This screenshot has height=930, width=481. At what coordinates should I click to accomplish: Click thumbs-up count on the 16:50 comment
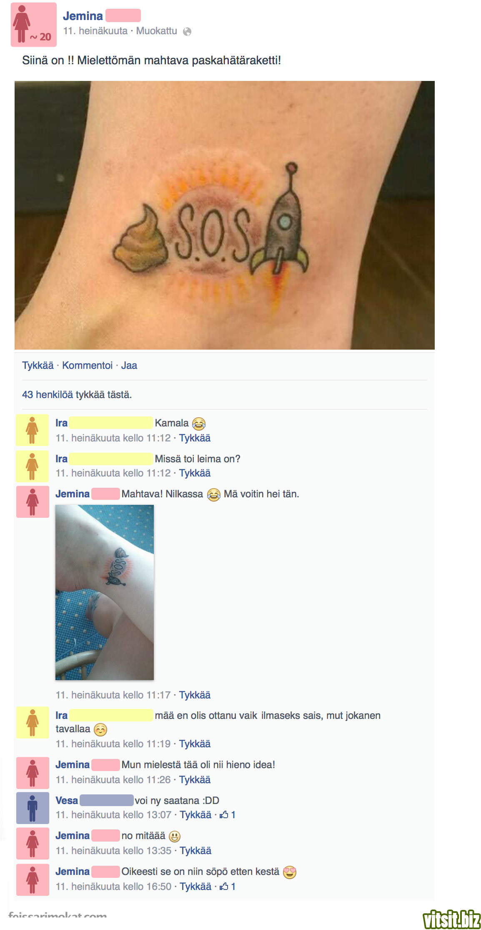(x=228, y=887)
